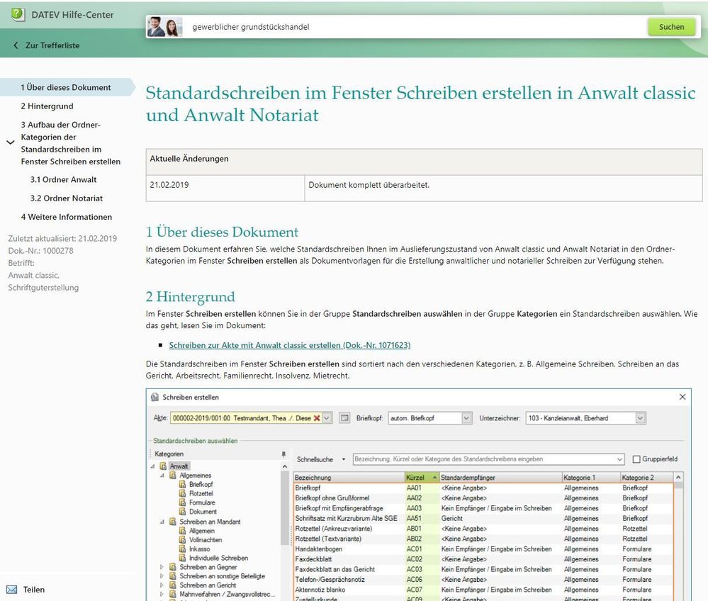Click the folder icon beside Schreiben an Gericht
This screenshot has height=601, width=708.
coord(173,585)
